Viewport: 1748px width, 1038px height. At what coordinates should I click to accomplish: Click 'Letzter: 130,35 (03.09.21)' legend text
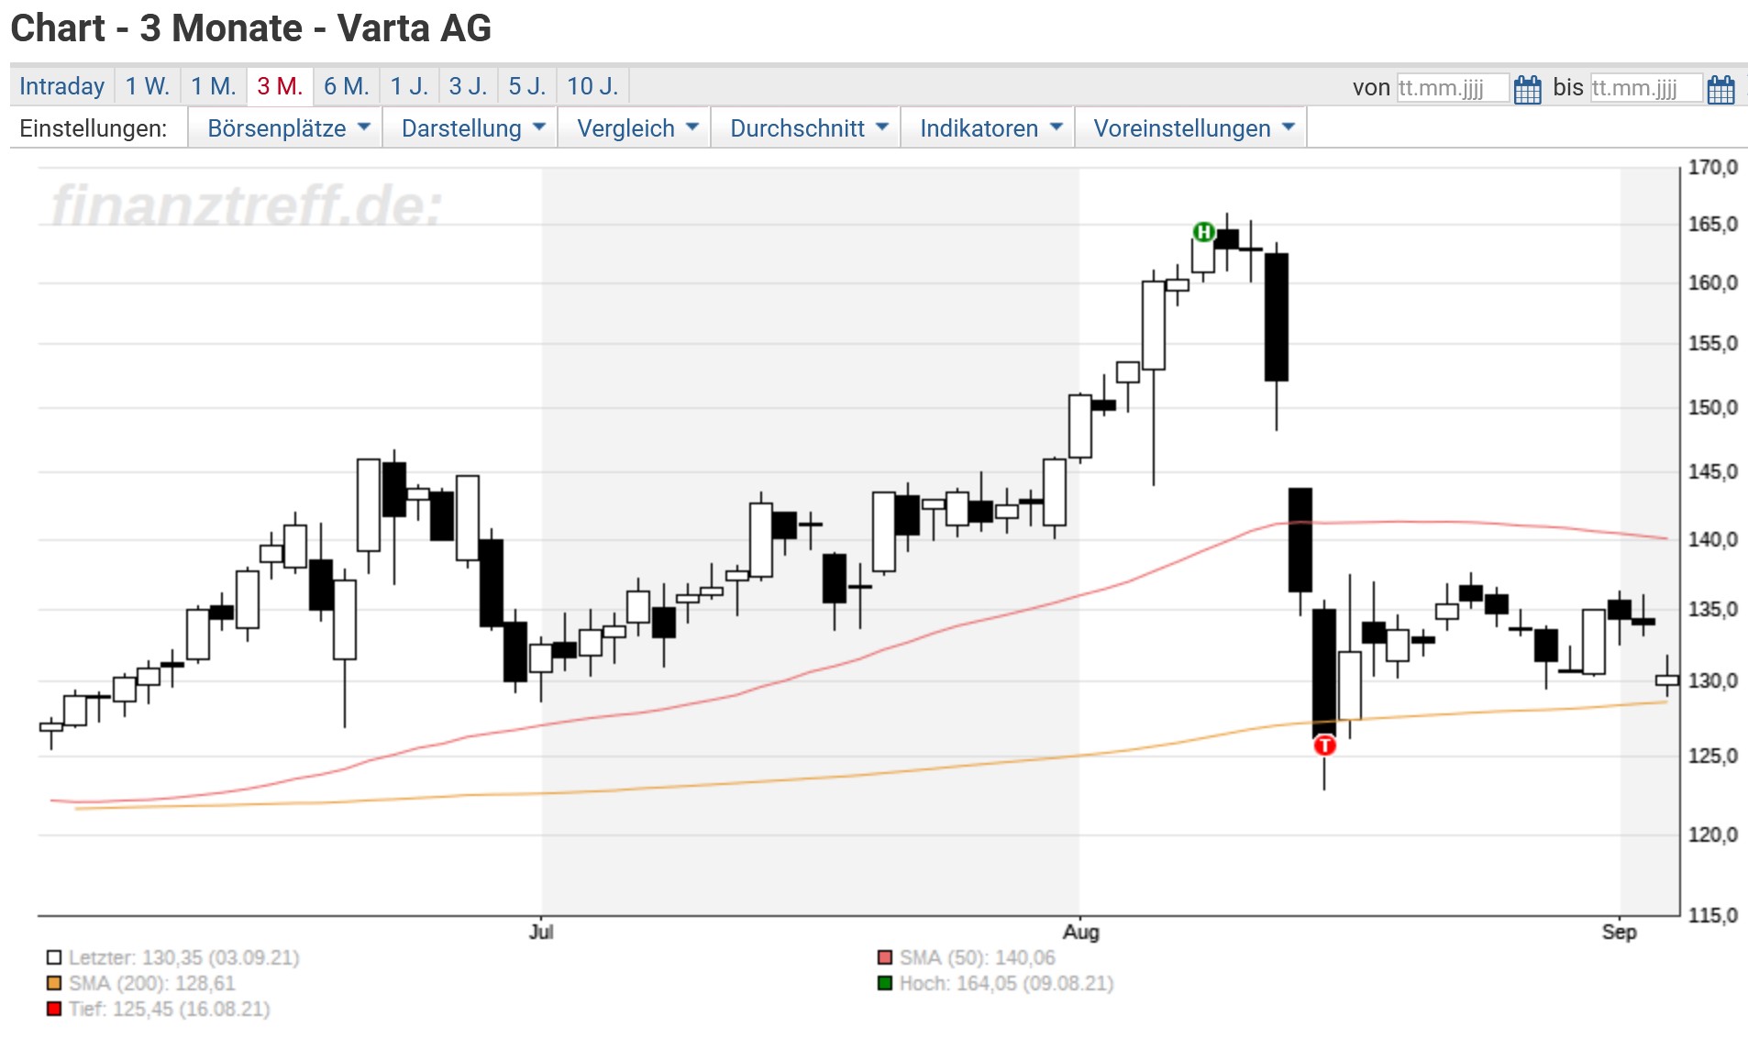(184, 957)
